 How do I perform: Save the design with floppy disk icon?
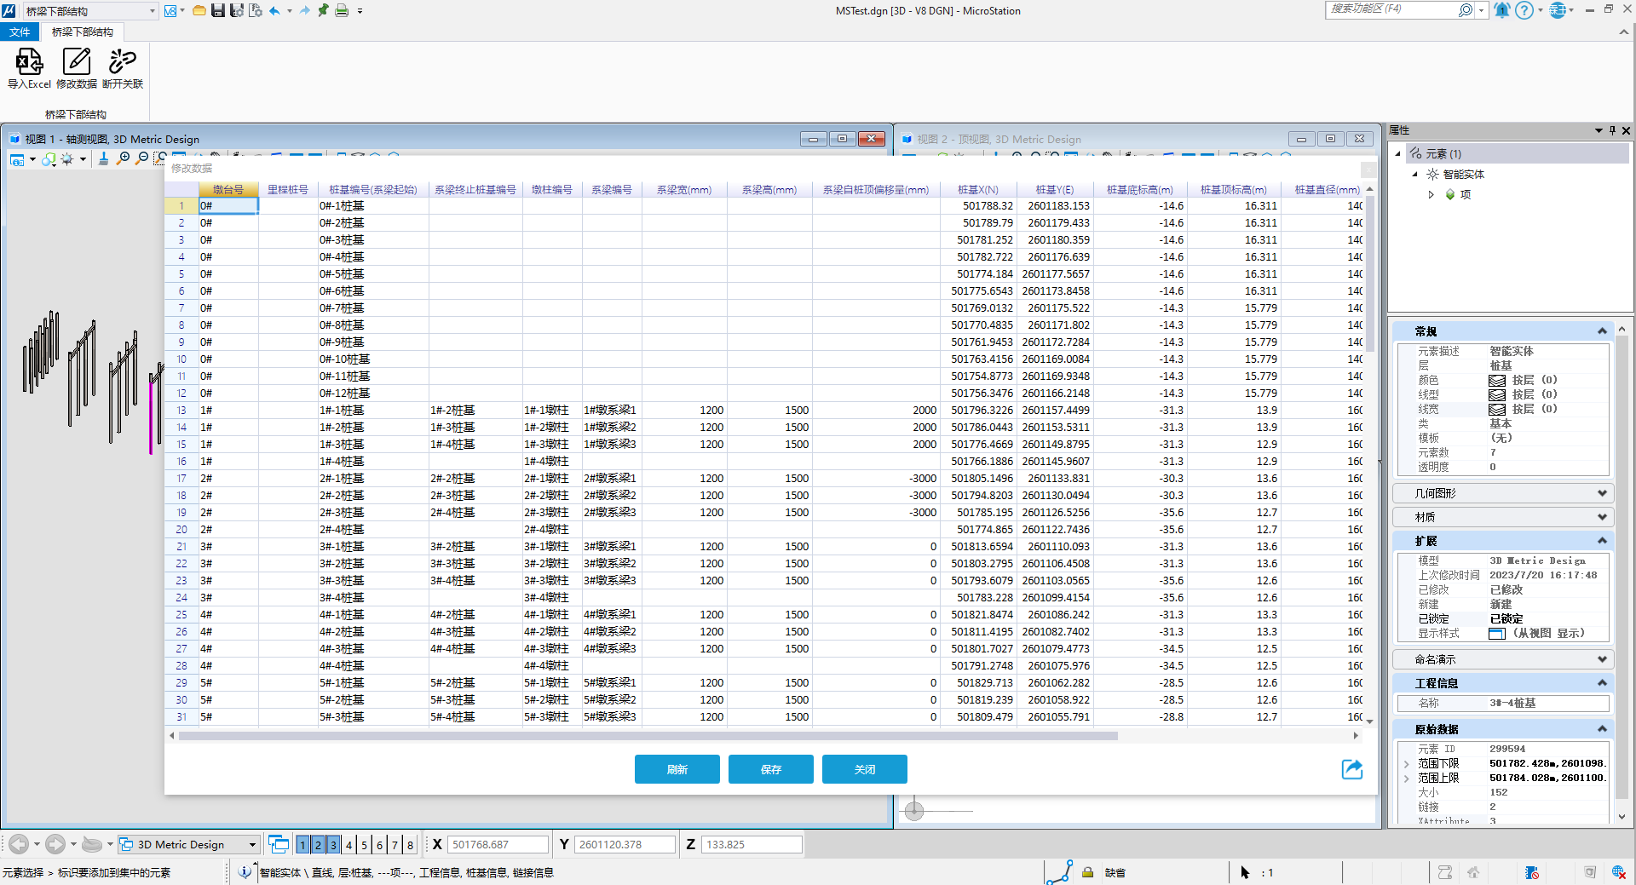click(218, 11)
